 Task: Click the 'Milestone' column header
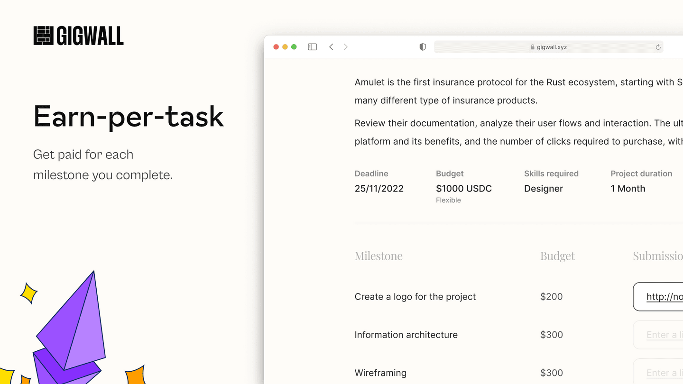378,256
